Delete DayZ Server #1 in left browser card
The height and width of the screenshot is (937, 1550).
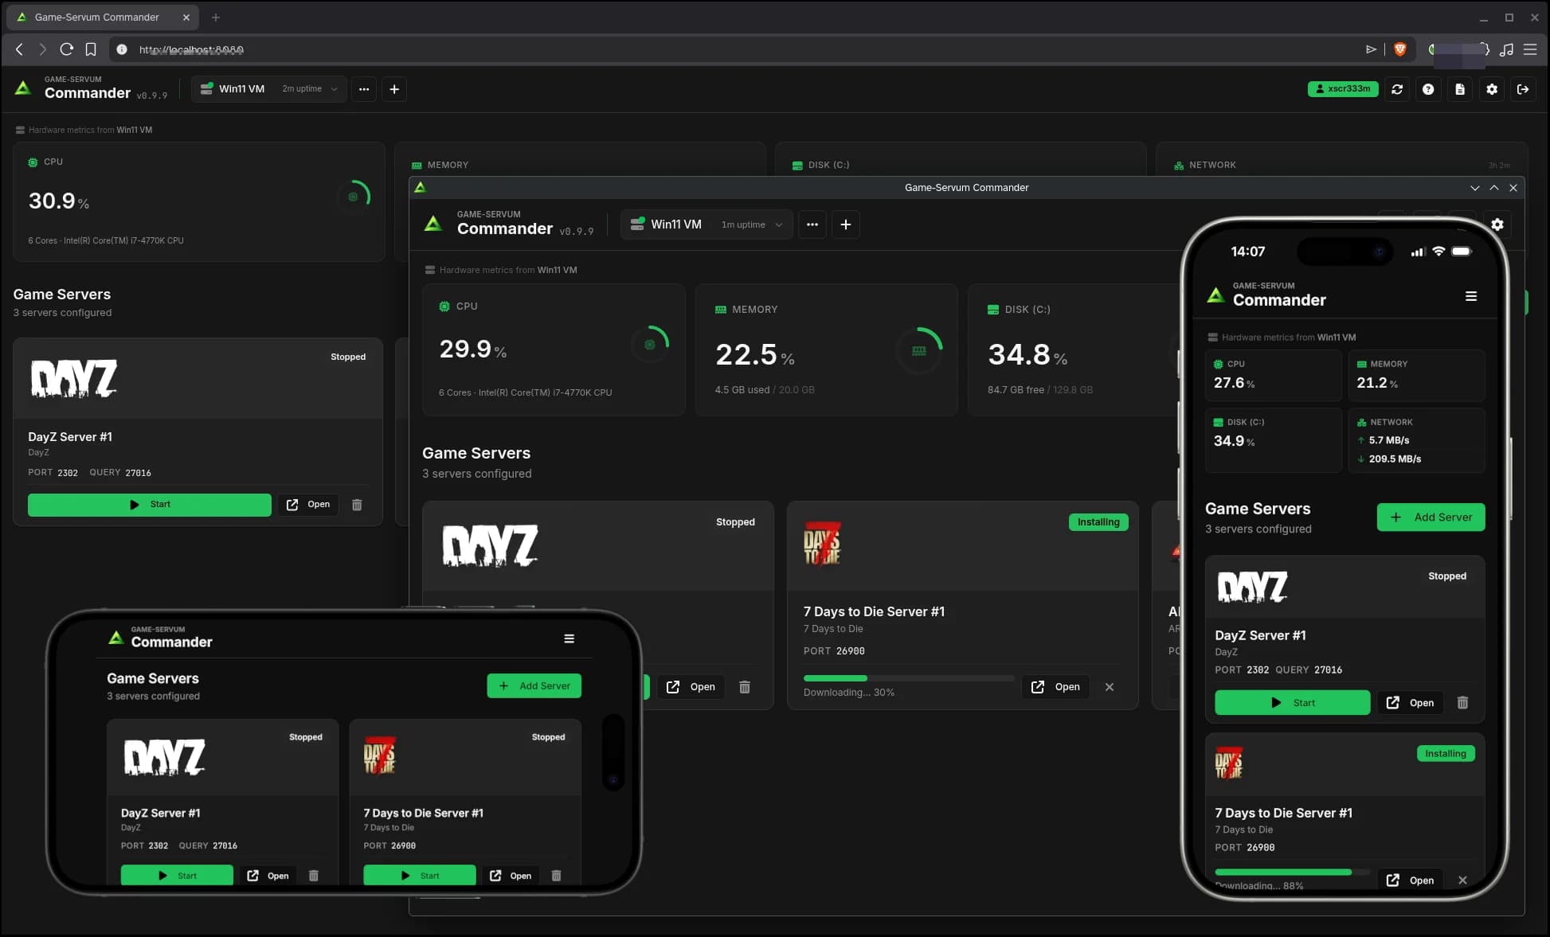[x=357, y=505]
